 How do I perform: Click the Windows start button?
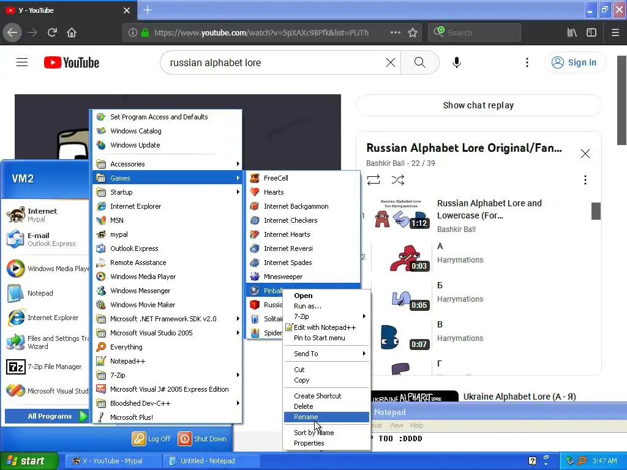coord(29,461)
